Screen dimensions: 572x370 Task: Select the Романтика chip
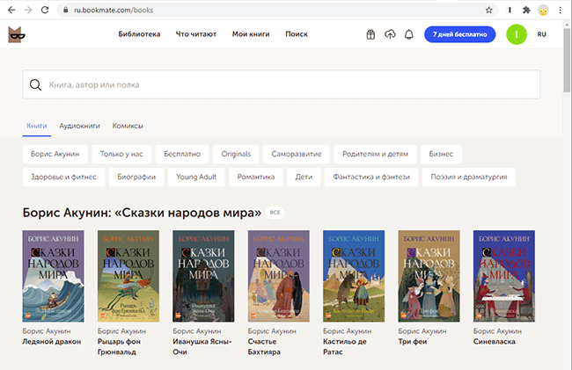pos(256,177)
